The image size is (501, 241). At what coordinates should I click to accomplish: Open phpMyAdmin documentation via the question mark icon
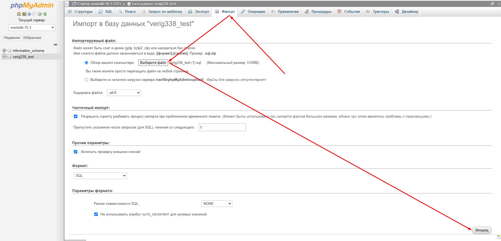click(29, 14)
